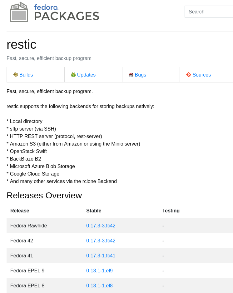
Task: Click the Bugs bug icon
Action: (x=131, y=75)
